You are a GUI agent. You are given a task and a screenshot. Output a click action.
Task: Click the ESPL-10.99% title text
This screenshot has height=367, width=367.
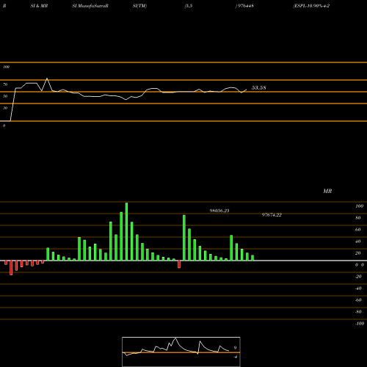[x=311, y=6]
